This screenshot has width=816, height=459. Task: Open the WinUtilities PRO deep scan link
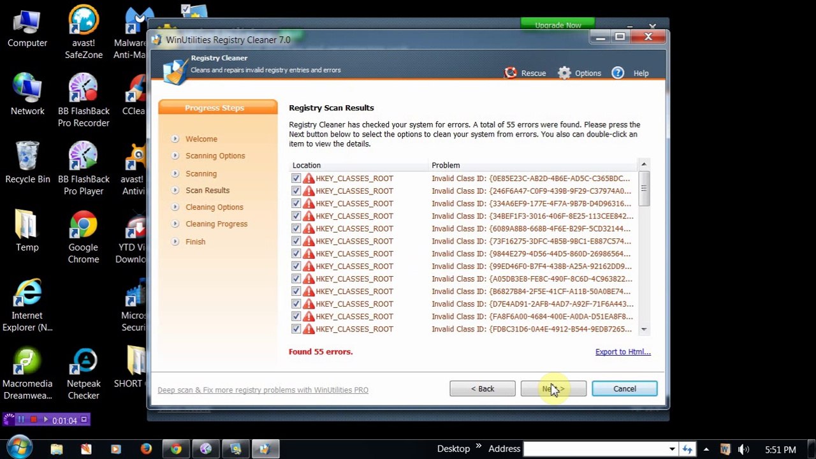point(263,390)
